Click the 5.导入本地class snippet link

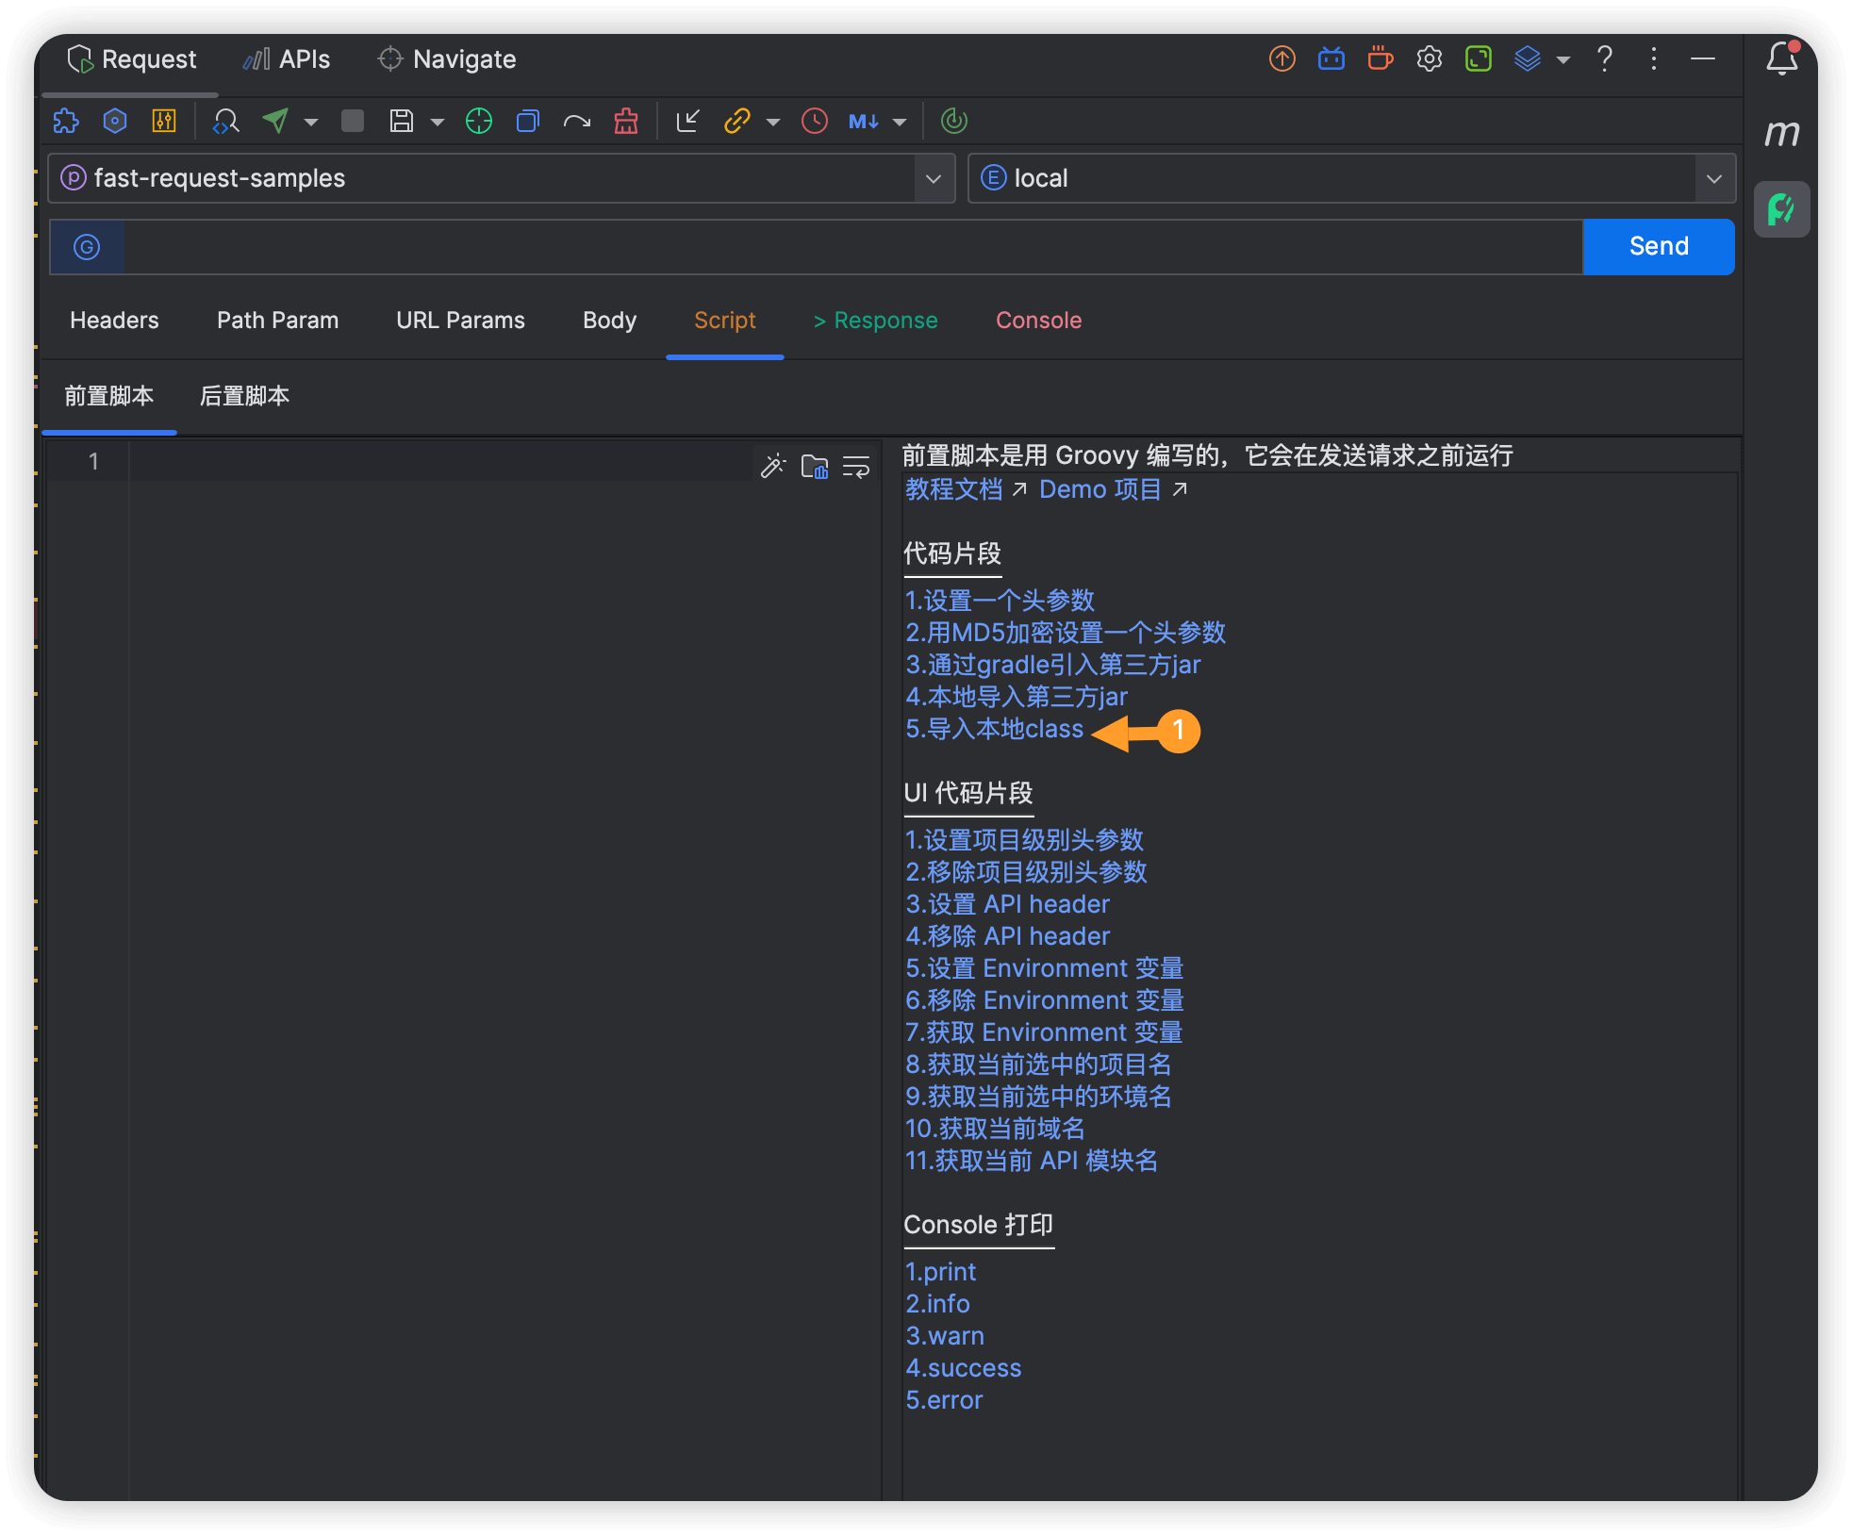tap(994, 729)
